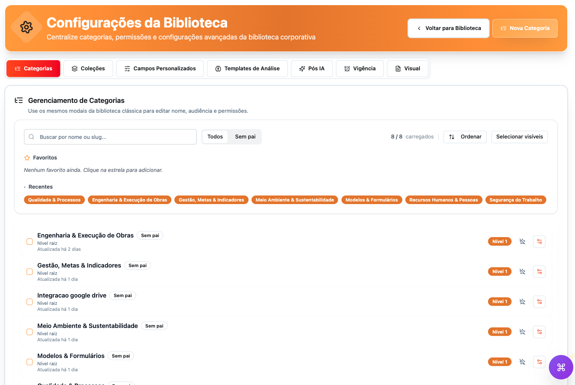575x385 pixels.
Task: Check the checkbox for Integracao google drive
Action: 29,301
